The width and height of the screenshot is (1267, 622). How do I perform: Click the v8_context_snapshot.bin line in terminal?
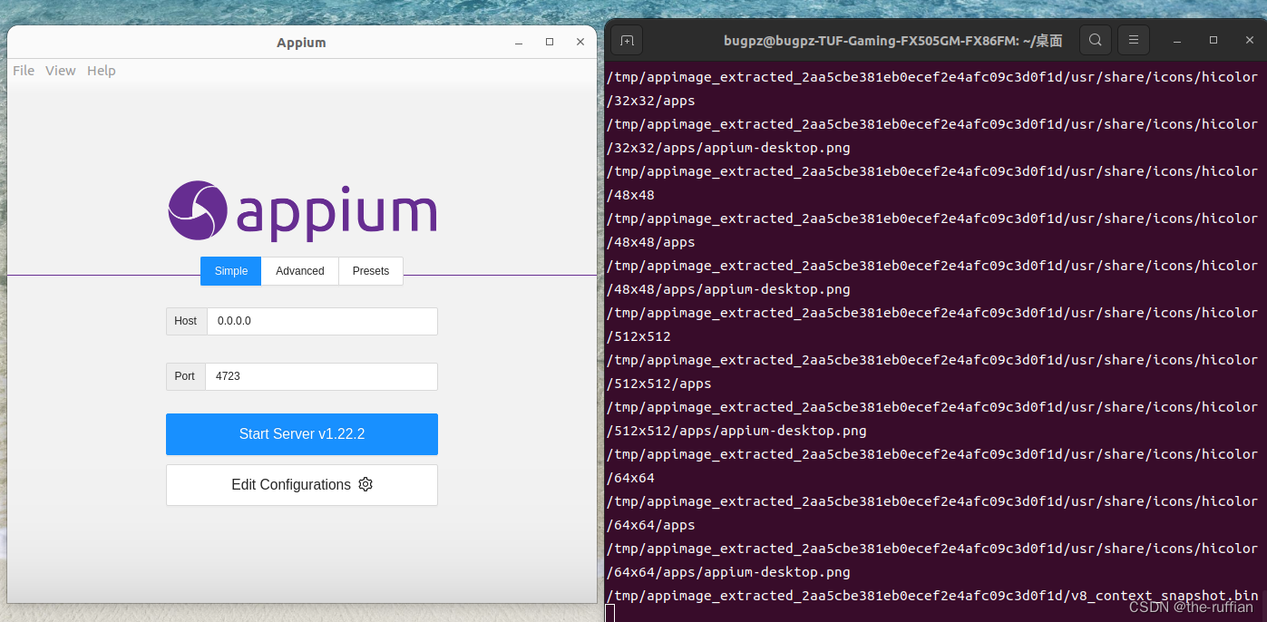[932, 596]
